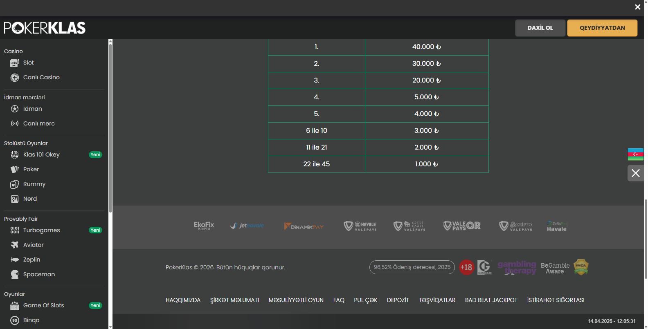
Task: Click the 20.000 ₺ prize cell
Action: click(427, 81)
